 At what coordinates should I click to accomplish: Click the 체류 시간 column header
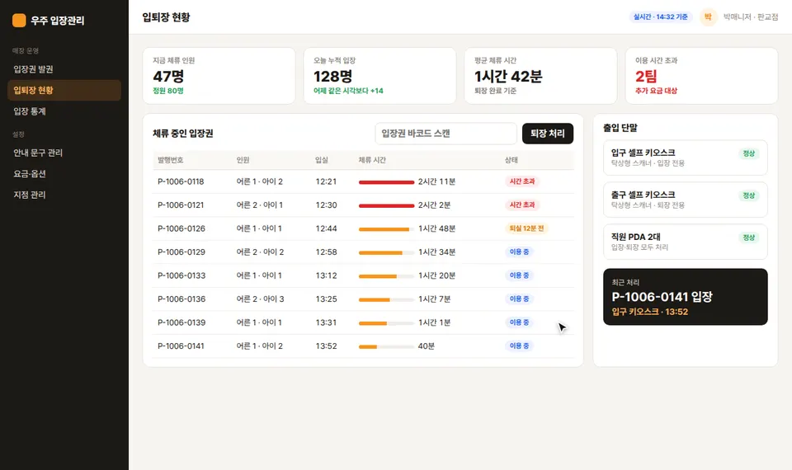pyautogui.click(x=372, y=160)
